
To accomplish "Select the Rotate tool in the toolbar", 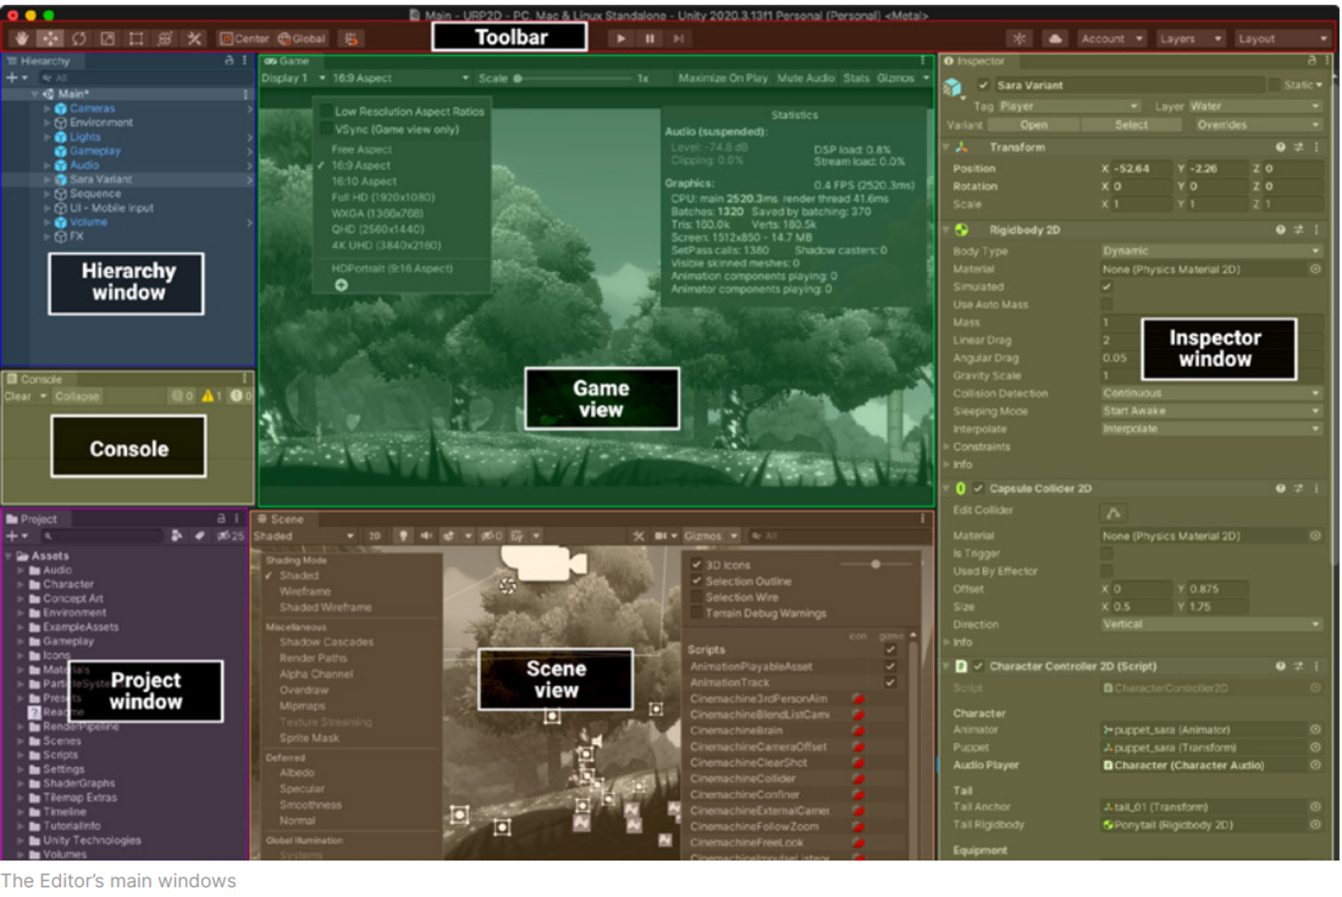I will pos(79,38).
